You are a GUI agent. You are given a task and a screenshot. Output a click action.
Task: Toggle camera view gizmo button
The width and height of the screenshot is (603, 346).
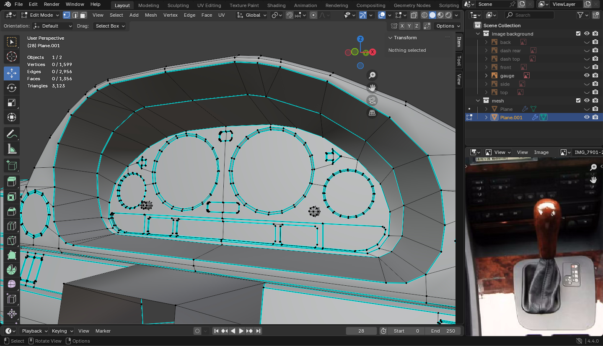(372, 100)
